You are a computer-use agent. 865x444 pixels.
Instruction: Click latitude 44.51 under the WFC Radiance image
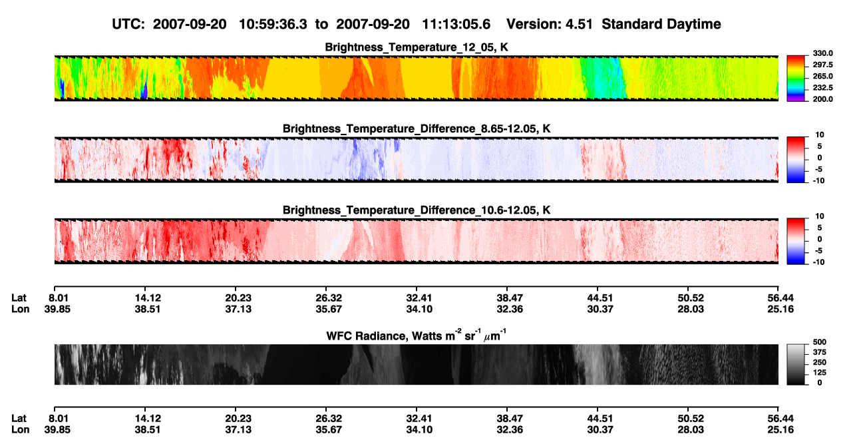click(600, 418)
